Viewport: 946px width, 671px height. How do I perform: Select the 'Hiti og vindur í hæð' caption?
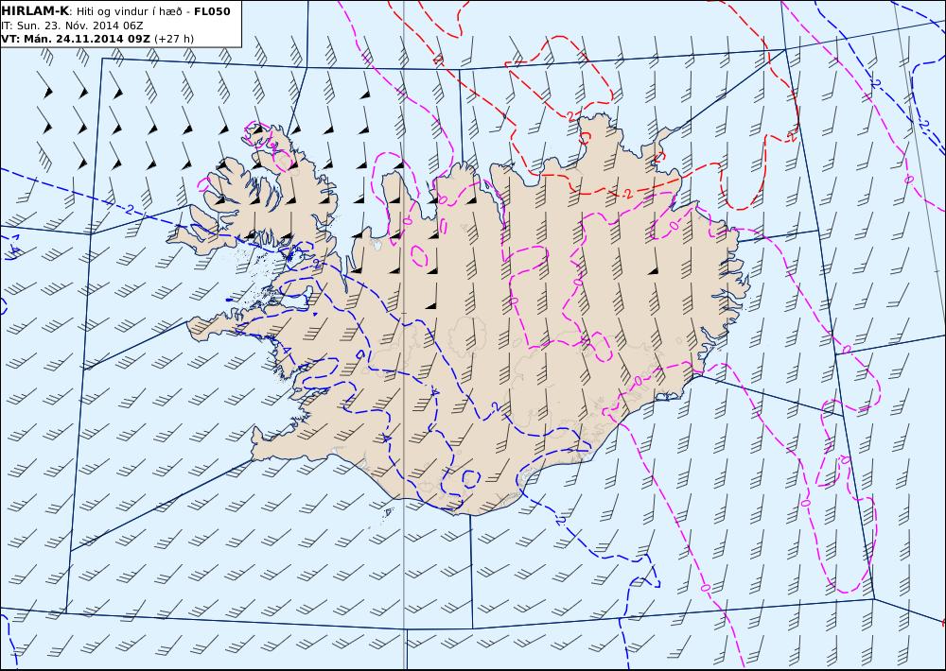tap(129, 11)
